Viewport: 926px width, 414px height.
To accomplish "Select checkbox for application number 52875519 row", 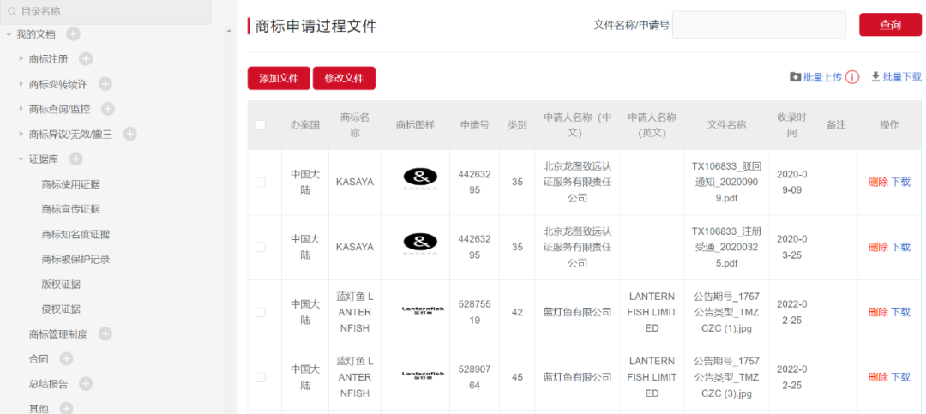I will pos(261,312).
